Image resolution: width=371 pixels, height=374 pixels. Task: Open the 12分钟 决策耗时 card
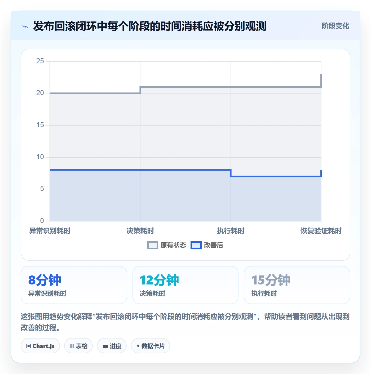tap(185, 285)
